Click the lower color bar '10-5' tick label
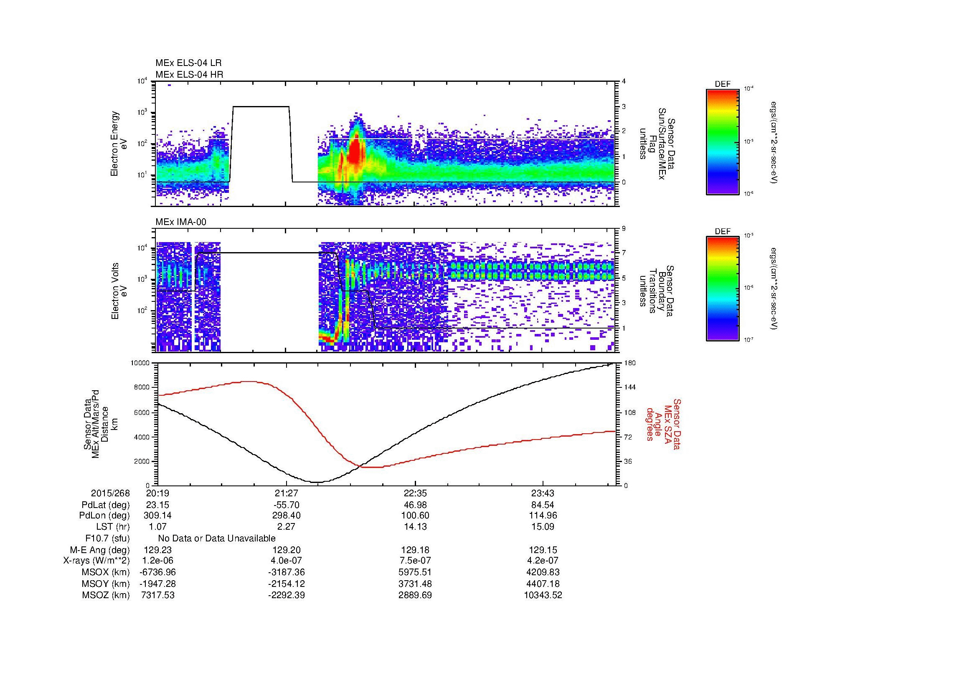Image resolution: width=977 pixels, height=690 pixels. pos(749,235)
